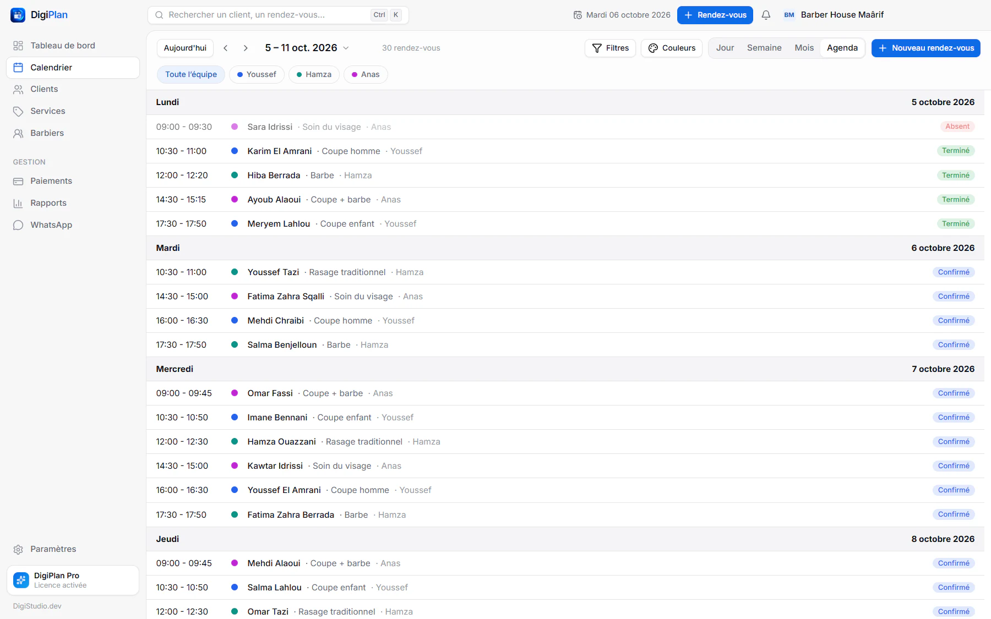The image size is (991, 619).
Task: Click the Paiements card icon
Action: pos(18,181)
